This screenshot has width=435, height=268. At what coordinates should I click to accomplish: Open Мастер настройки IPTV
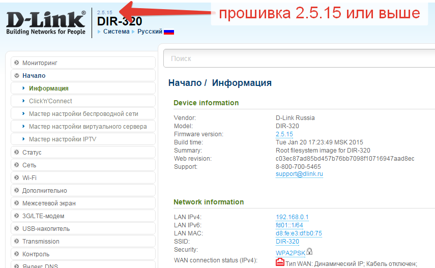[83, 139]
